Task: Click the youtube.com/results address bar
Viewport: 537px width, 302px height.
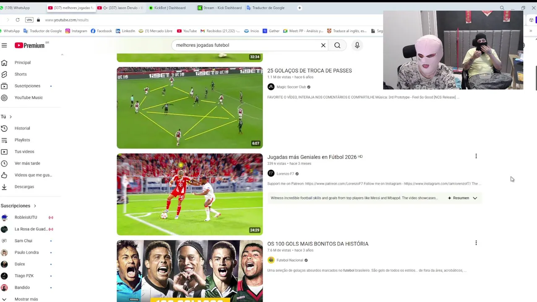Action: pyautogui.click(x=67, y=20)
